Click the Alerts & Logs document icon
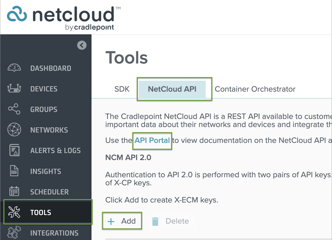Image resolution: width=332 pixels, height=240 pixels. coord(14,151)
